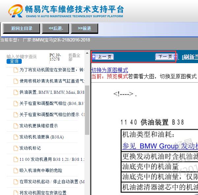
Task: Click the left arrow icon on 上一页
Action: pos(94,57)
